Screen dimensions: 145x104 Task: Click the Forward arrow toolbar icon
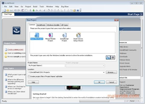click(x=40, y=10)
